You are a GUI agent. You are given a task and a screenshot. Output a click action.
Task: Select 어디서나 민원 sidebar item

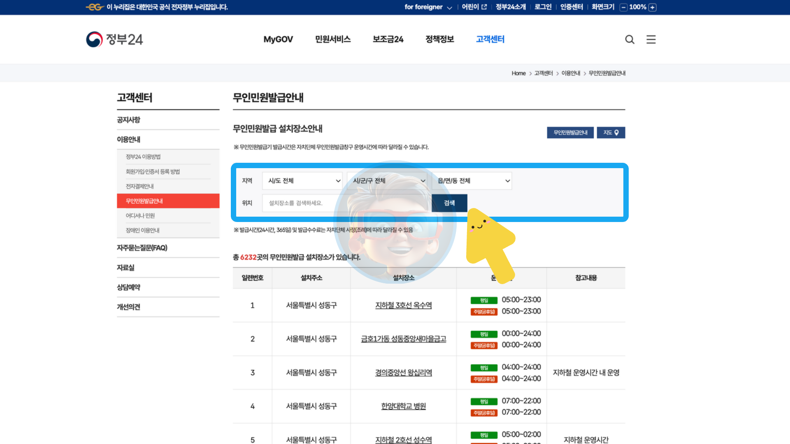click(140, 216)
